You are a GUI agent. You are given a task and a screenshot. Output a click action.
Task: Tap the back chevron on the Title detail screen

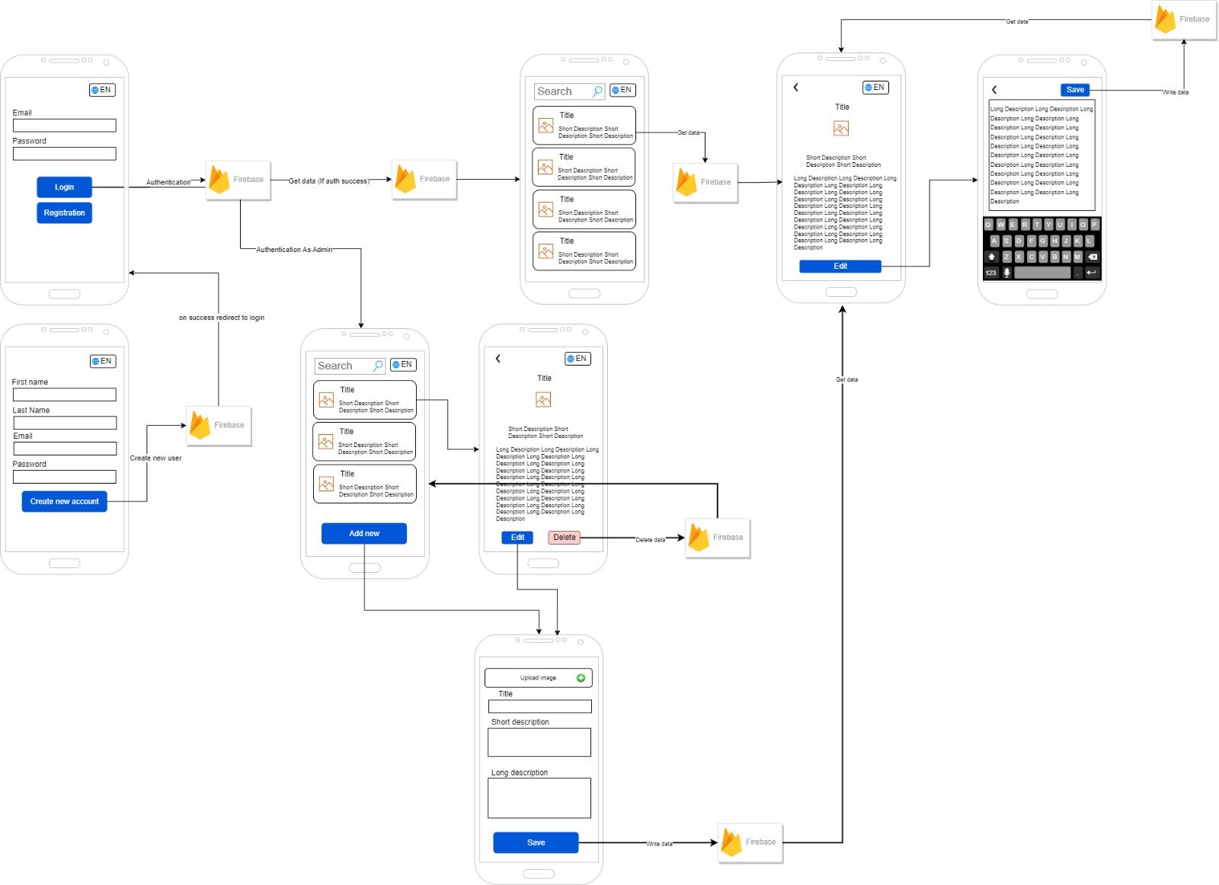tap(795, 87)
